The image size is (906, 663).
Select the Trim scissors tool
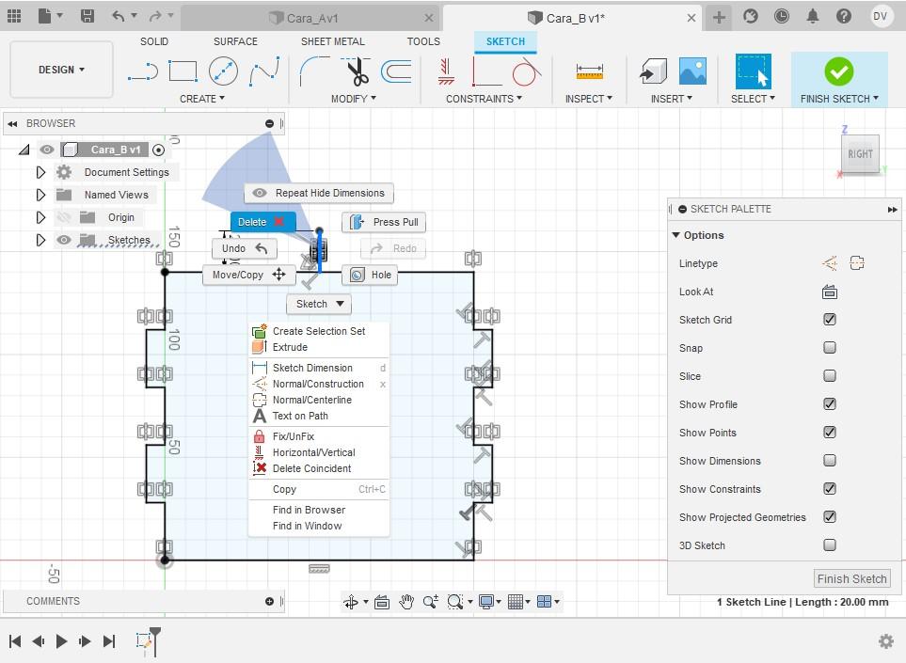pyautogui.click(x=357, y=71)
